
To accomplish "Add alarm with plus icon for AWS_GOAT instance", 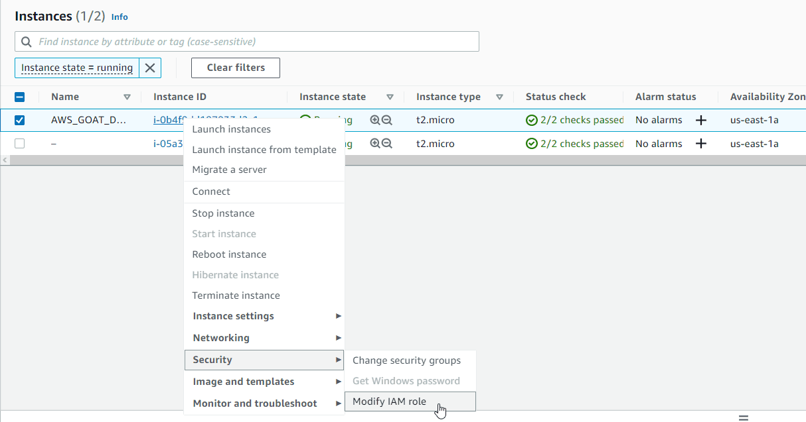I will 700,120.
